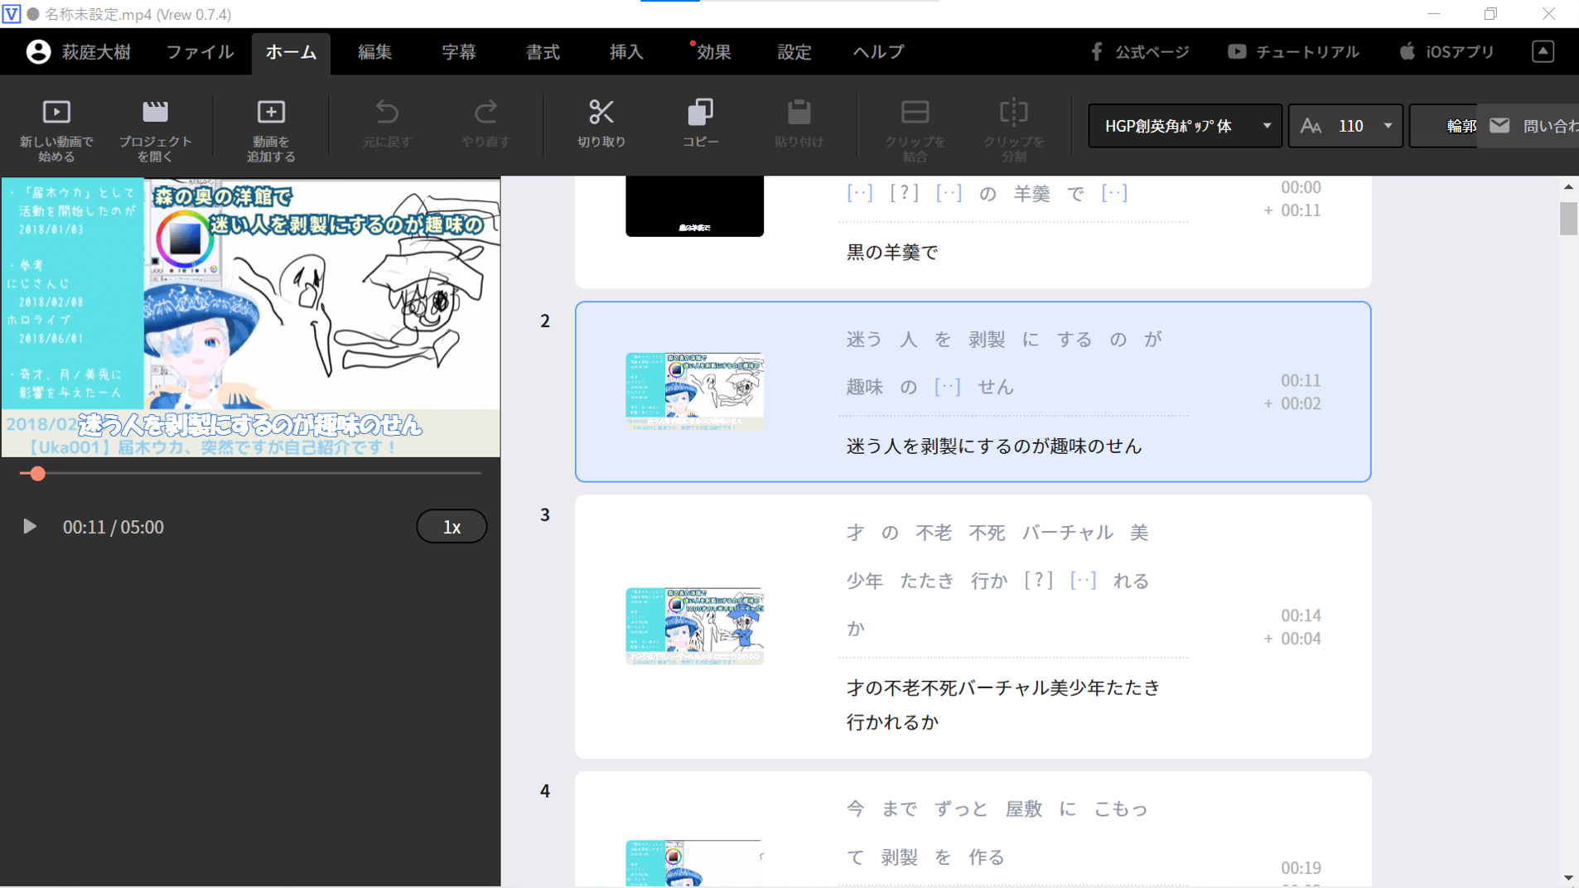Select clip 2 thumbnail
Viewport: 1579px width, 888px height.
click(694, 391)
